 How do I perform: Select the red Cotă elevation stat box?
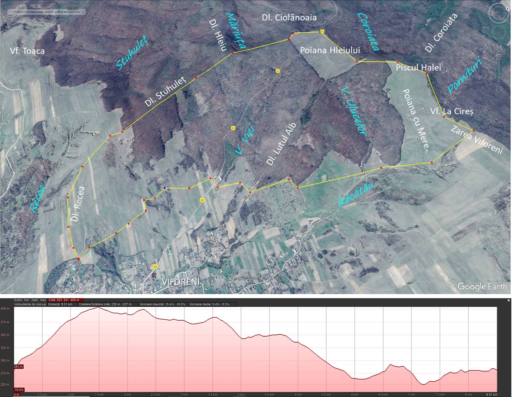coord(65,300)
